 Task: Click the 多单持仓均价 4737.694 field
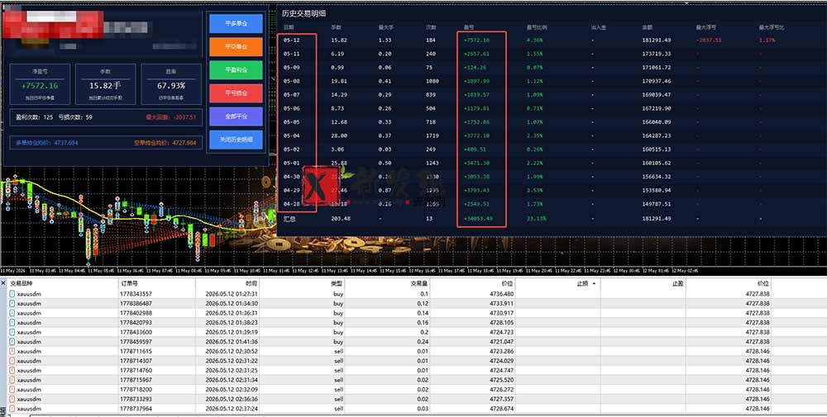(46, 143)
